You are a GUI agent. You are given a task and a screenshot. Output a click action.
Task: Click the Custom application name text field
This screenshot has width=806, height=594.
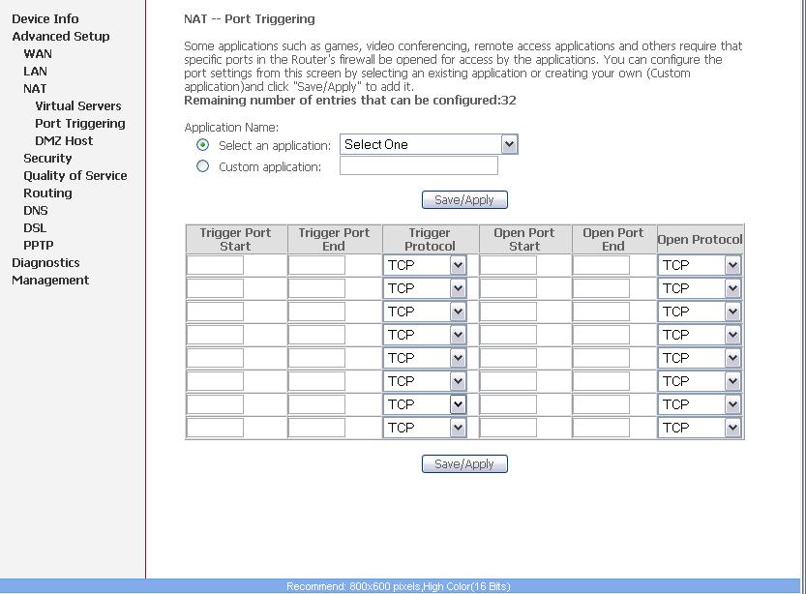point(418,166)
